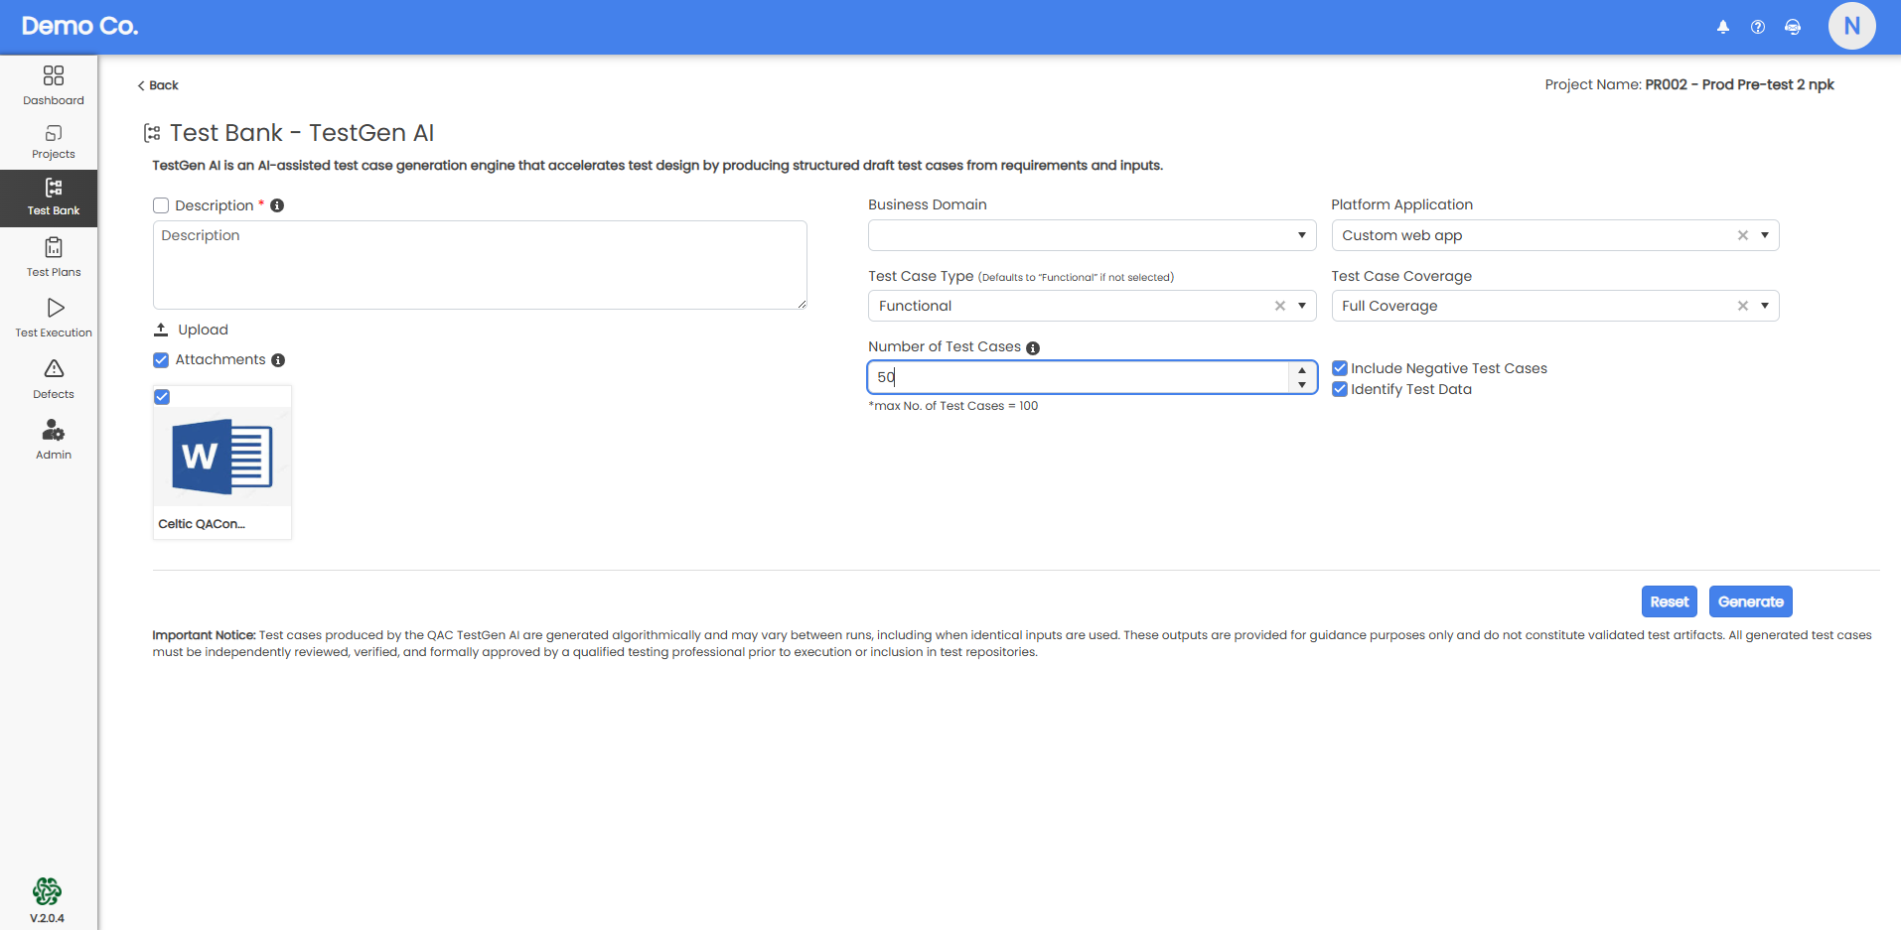This screenshot has height=930, width=1901.
Task: Open Test Plans in sidebar
Action: coord(54,257)
